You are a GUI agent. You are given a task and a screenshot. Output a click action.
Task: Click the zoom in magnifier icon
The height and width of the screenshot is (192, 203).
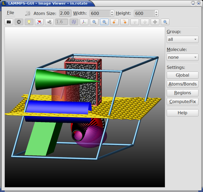click(x=94, y=22)
